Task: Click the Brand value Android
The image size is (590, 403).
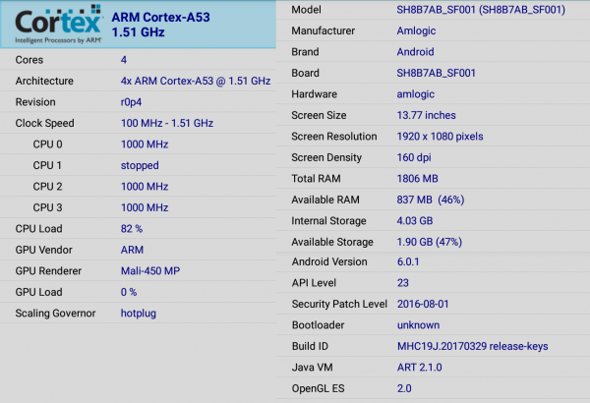Action: coord(415,52)
